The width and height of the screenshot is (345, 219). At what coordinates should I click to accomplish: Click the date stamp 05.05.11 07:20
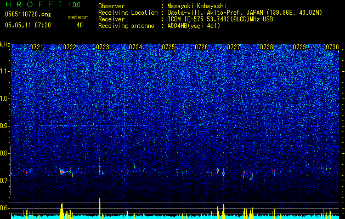[28, 25]
